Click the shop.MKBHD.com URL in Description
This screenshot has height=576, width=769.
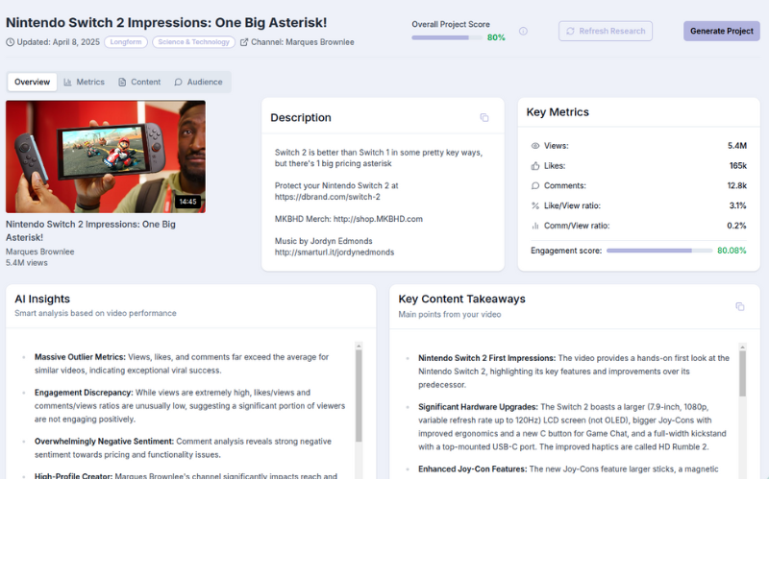378,219
